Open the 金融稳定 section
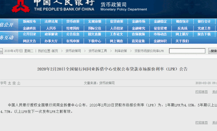The height and width of the screenshot is (131, 217). click(160, 22)
